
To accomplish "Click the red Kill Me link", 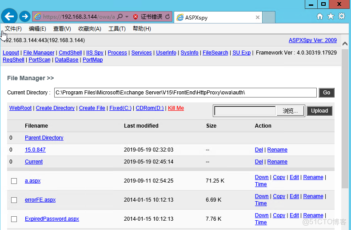I will [176, 108].
